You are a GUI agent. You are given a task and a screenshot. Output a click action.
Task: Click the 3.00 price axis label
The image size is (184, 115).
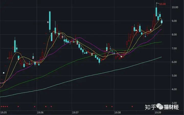pos(174,103)
